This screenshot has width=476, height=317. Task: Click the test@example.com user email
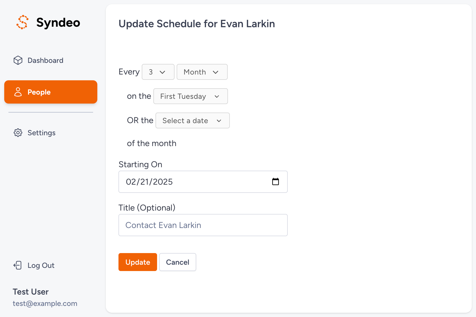coord(45,304)
